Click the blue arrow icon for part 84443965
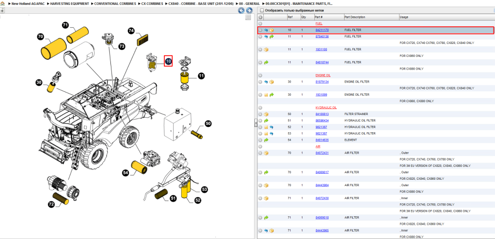The height and width of the screenshot is (239, 495). pos(266,231)
